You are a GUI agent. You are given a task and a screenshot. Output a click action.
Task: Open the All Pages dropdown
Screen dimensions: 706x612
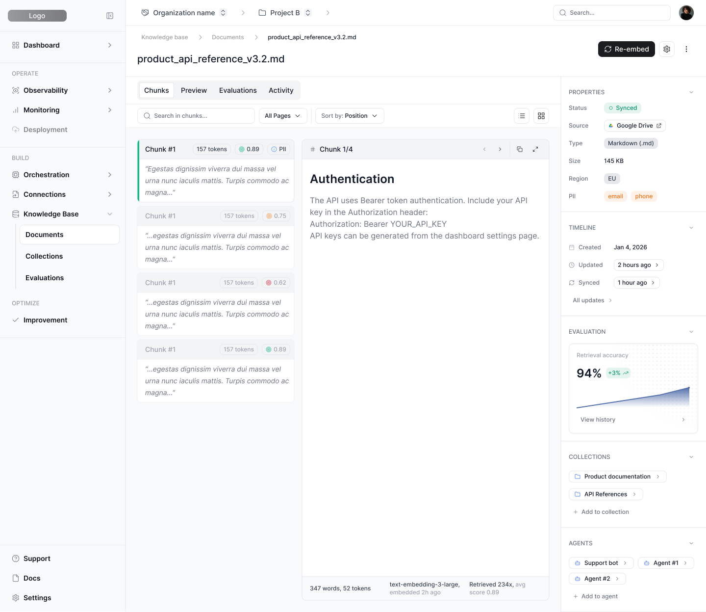pos(283,116)
